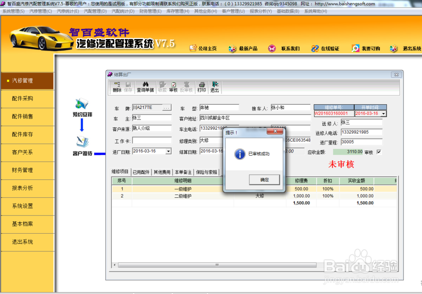The width and height of the screenshot is (422, 294).
Task: Click the 维修明细 column header
Action: point(183,181)
